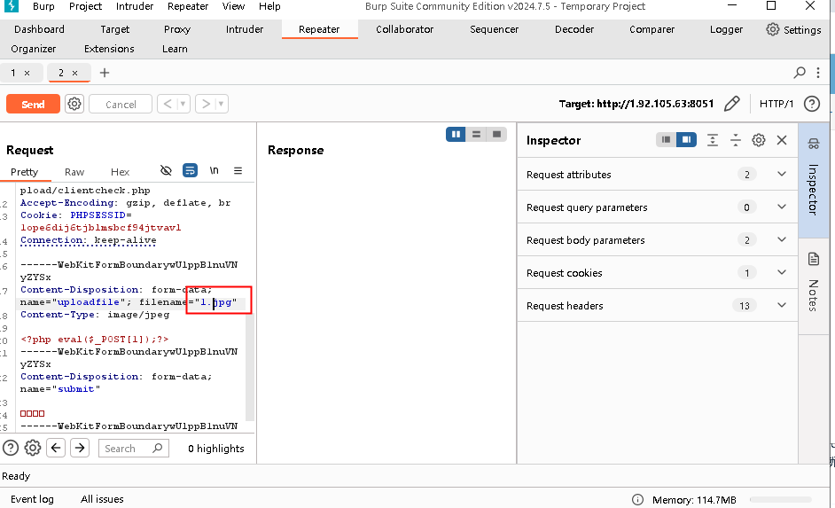Expand Request attributes section
Image resolution: width=835 pixels, height=508 pixels.
coord(657,174)
